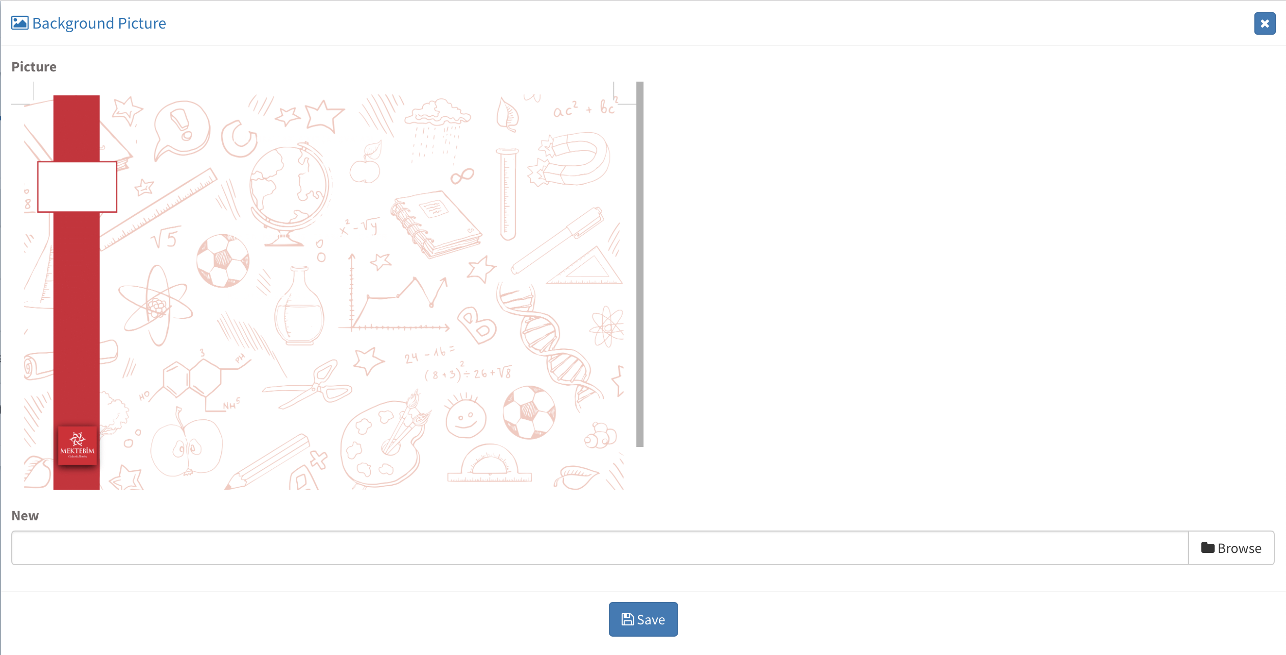Viewport: 1286px width, 655px height.
Task: Click the Save button
Action: click(643, 619)
